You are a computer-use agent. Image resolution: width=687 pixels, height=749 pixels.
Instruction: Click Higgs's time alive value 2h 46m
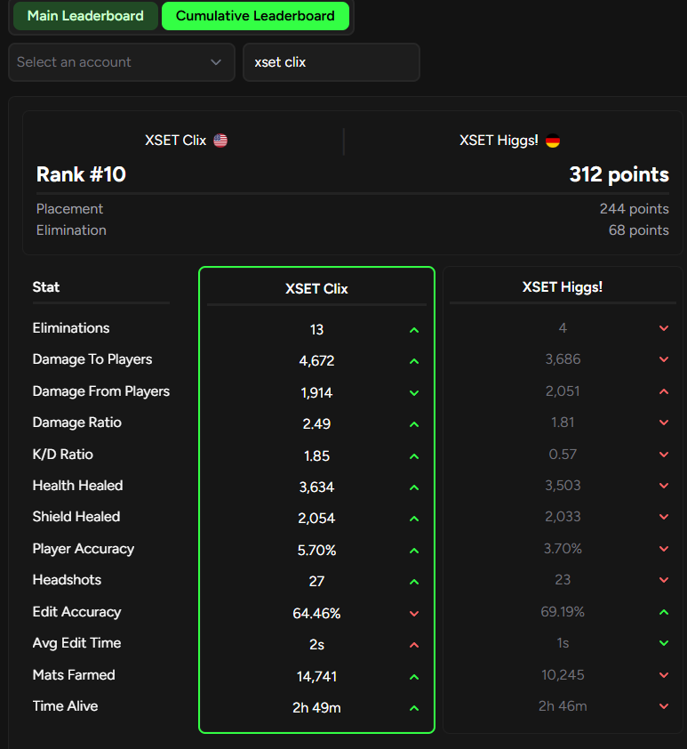coord(563,706)
